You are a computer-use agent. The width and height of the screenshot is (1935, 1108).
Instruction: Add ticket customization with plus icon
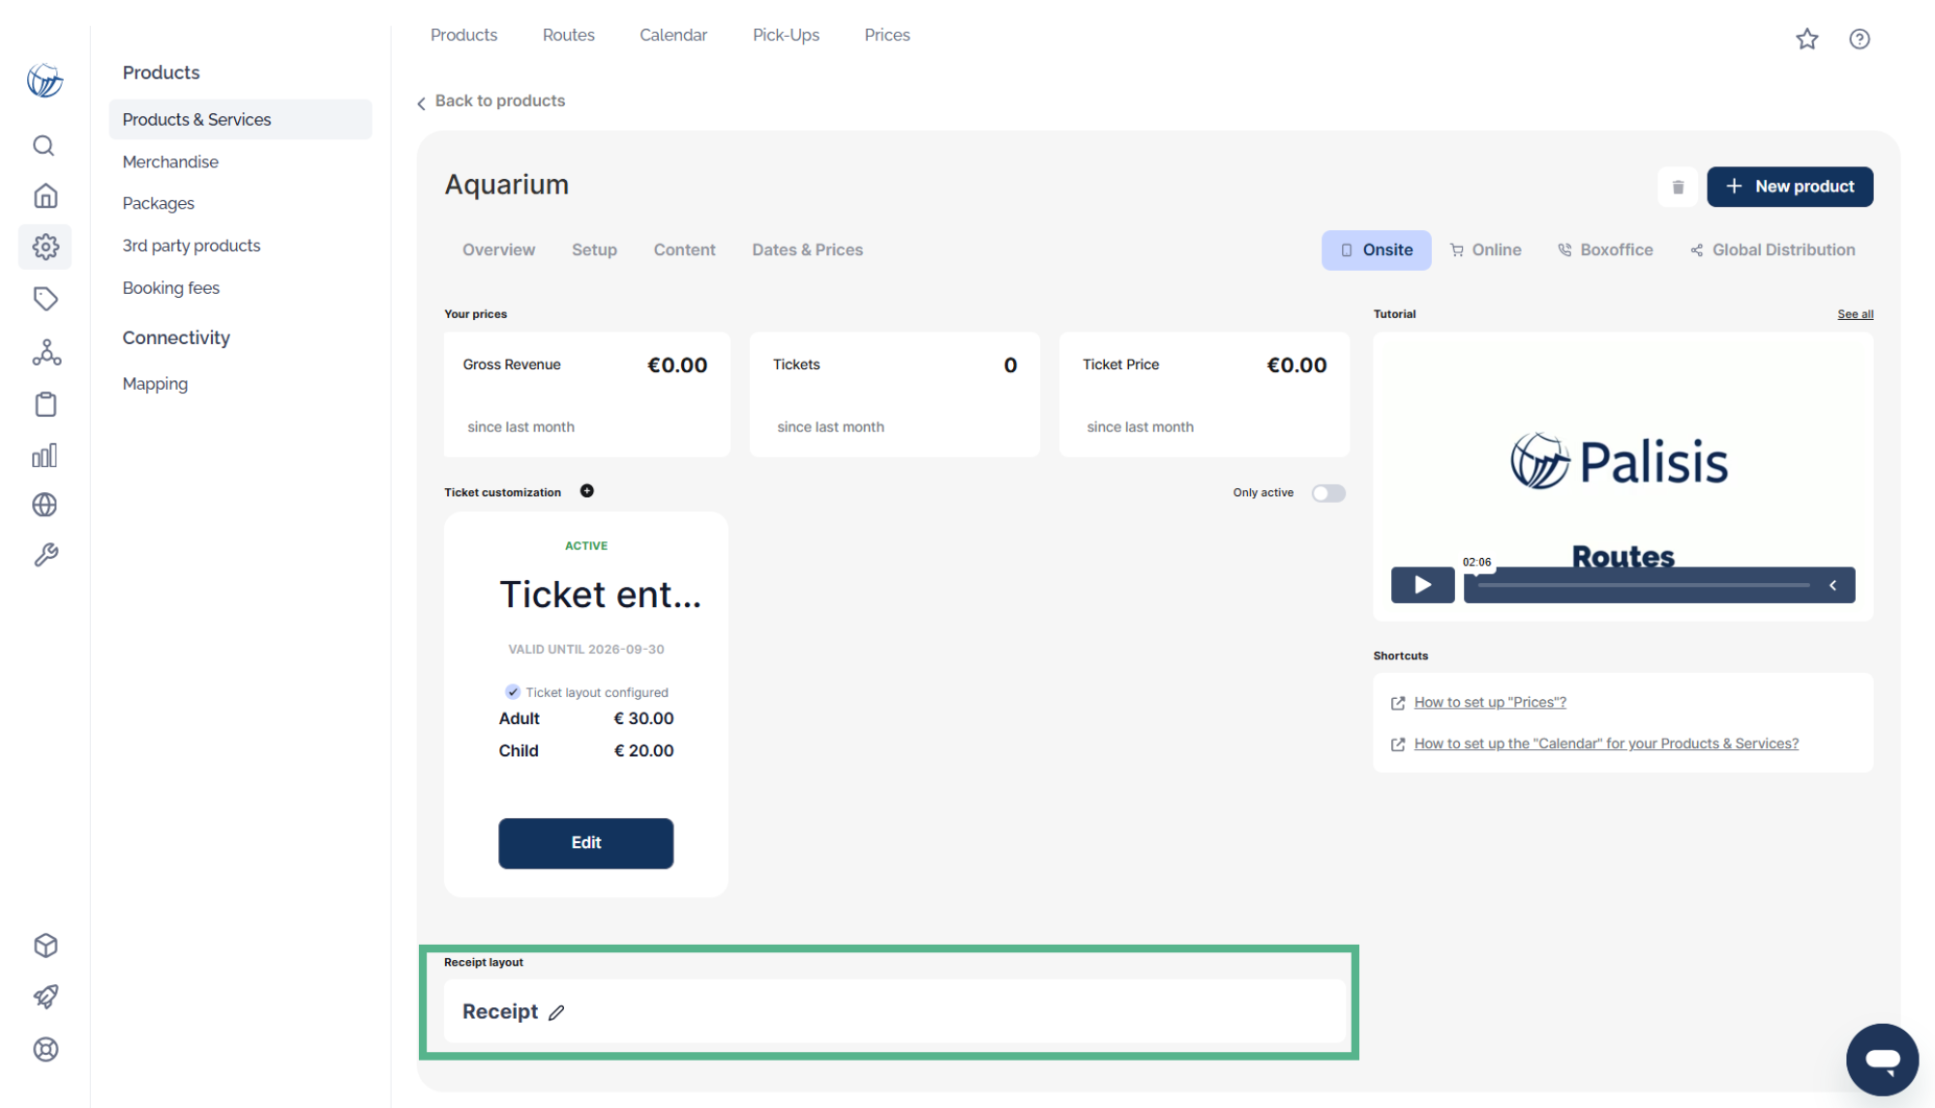tap(587, 491)
